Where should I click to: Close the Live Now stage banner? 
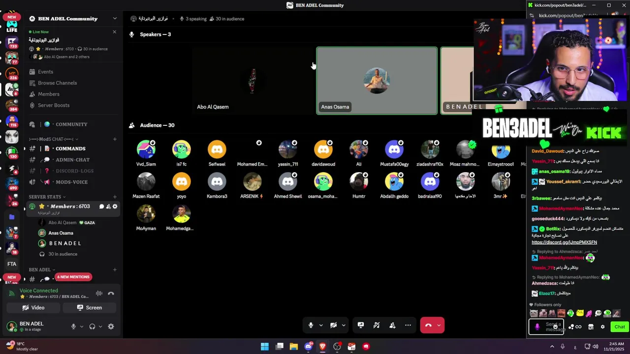click(x=114, y=32)
